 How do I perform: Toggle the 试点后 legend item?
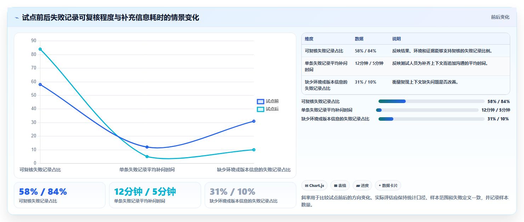click(268, 109)
